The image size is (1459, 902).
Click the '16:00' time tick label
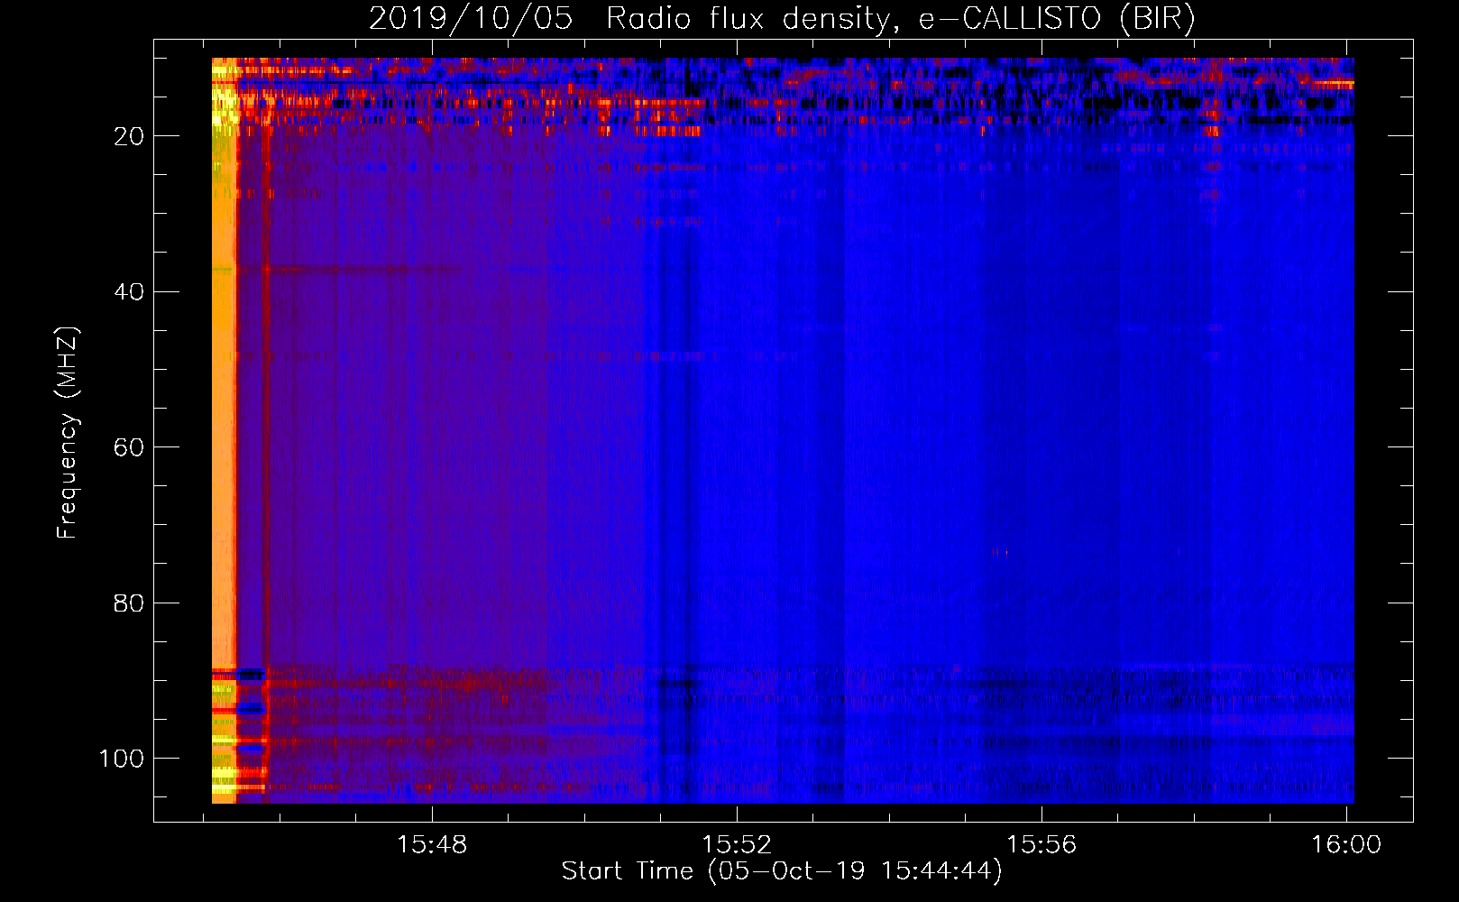(1346, 844)
